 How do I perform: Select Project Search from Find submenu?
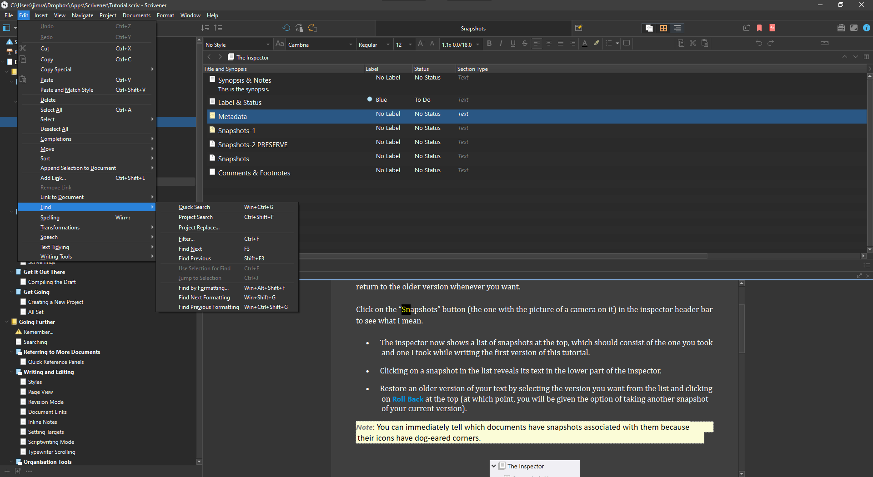[196, 217]
